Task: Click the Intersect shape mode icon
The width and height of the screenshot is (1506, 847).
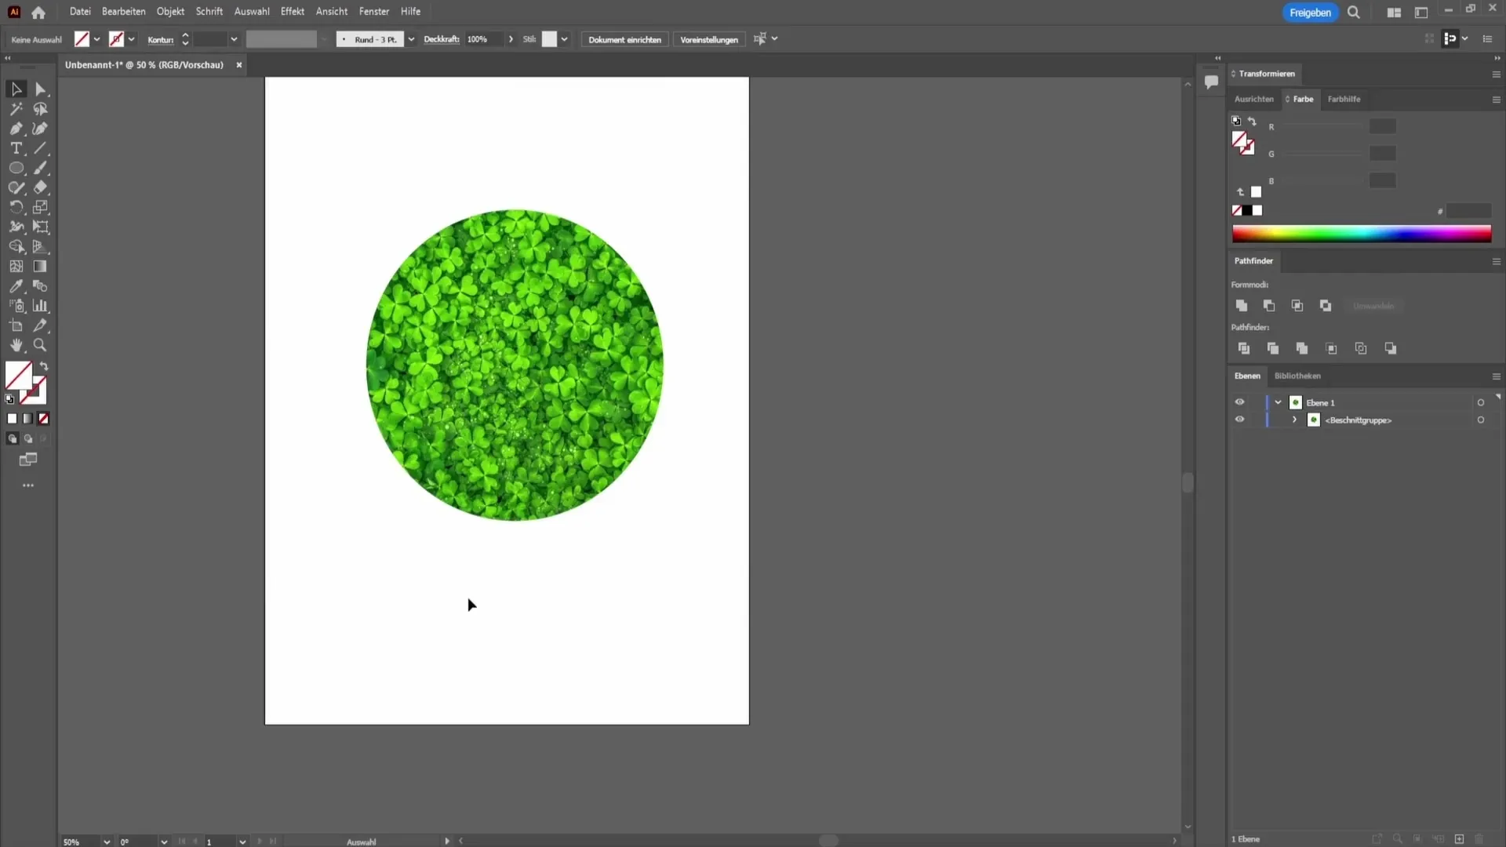Action: [x=1297, y=306]
